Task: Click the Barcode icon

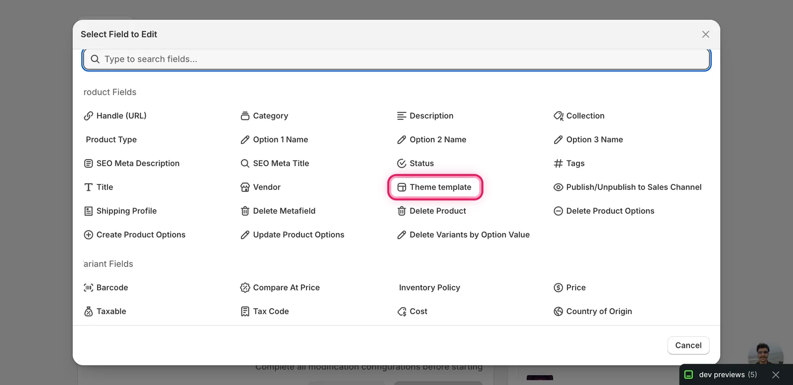Action: pos(88,288)
